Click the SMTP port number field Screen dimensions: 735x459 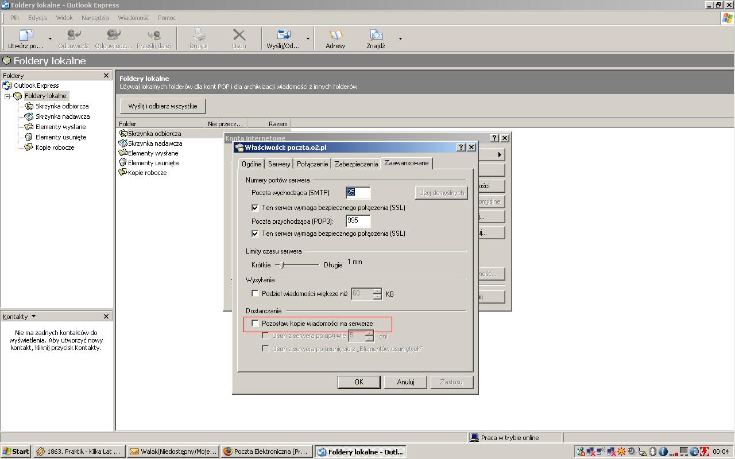coord(358,192)
